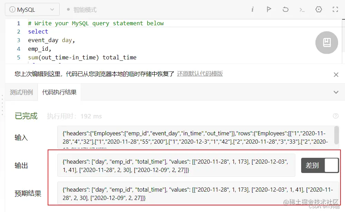Toggle the 差别 diff switch
Viewport: 345px width, 212px height.
(320, 165)
